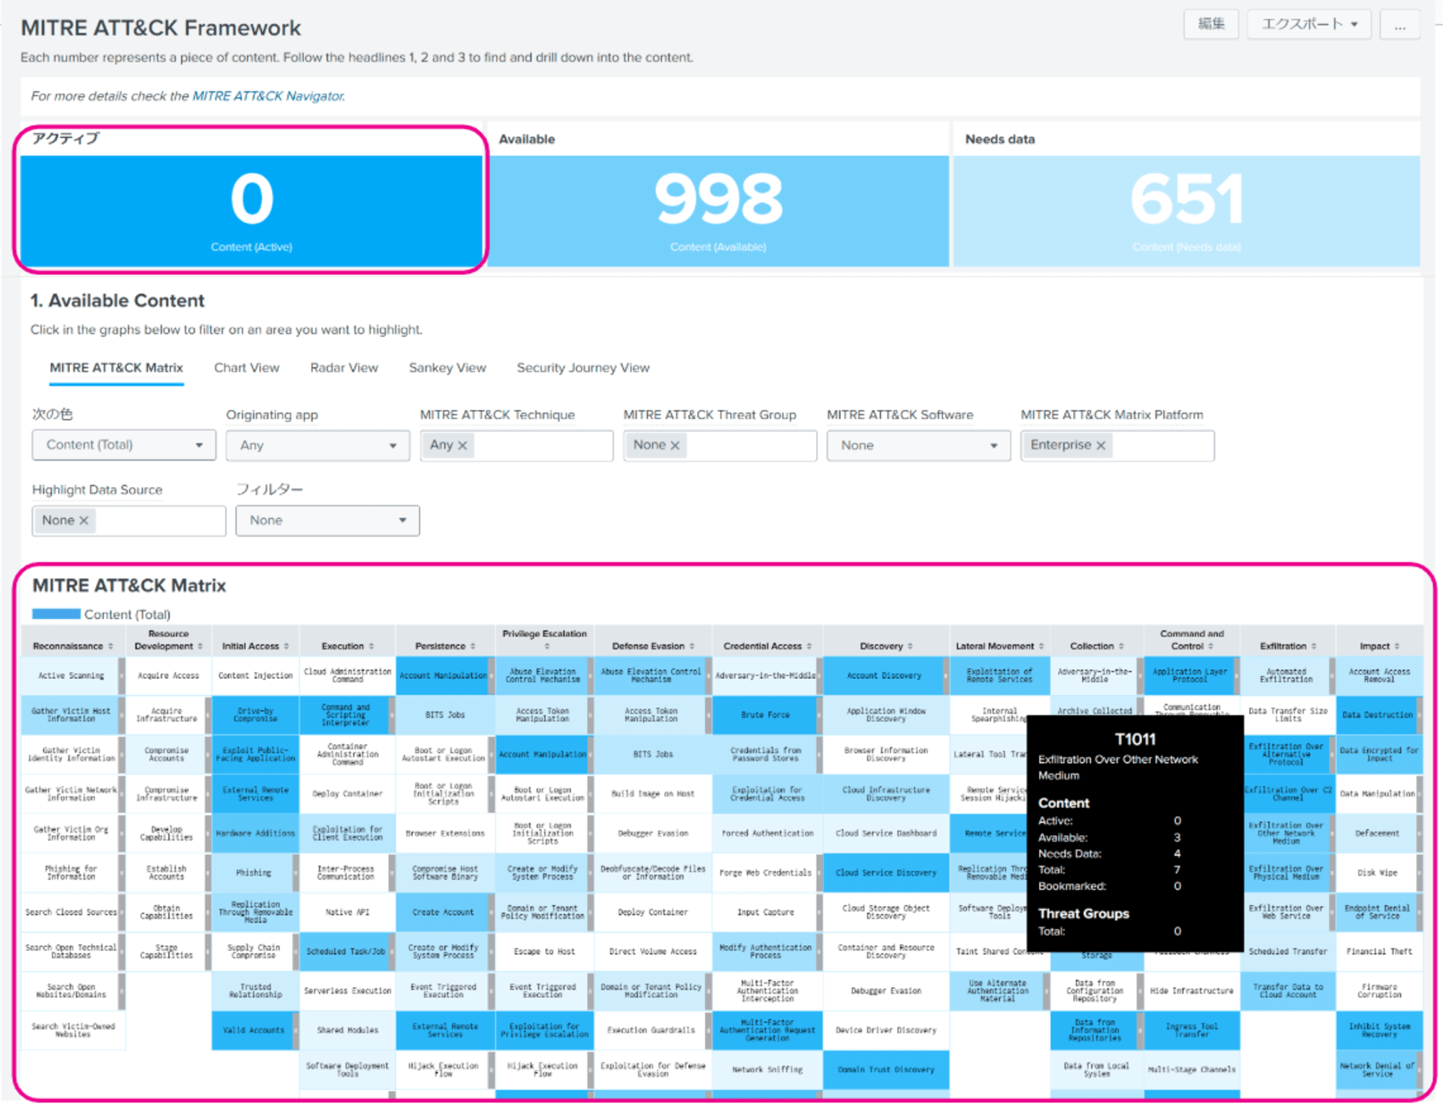This screenshot has width=1443, height=1114.
Task: Click the Highlight Data Source input field
Action: [x=128, y=520]
